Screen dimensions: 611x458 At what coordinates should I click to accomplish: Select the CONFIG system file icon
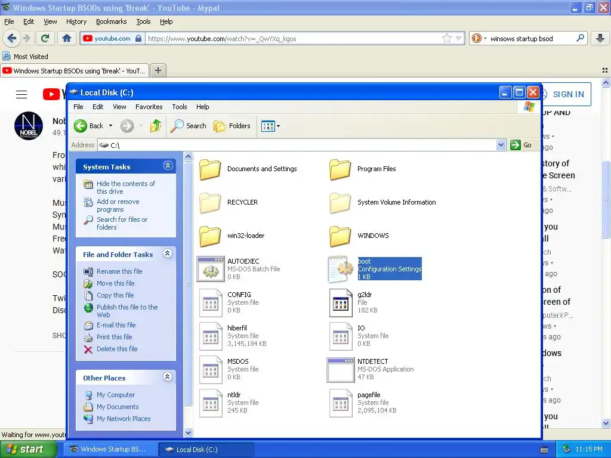tap(211, 302)
